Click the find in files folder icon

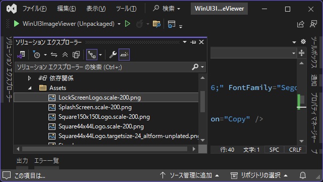click(x=156, y=24)
